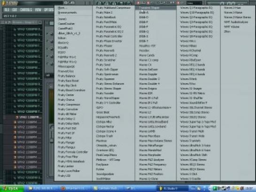Pick Fruity dB Meter
The height and width of the screenshot is (192, 256).
point(67,114)
